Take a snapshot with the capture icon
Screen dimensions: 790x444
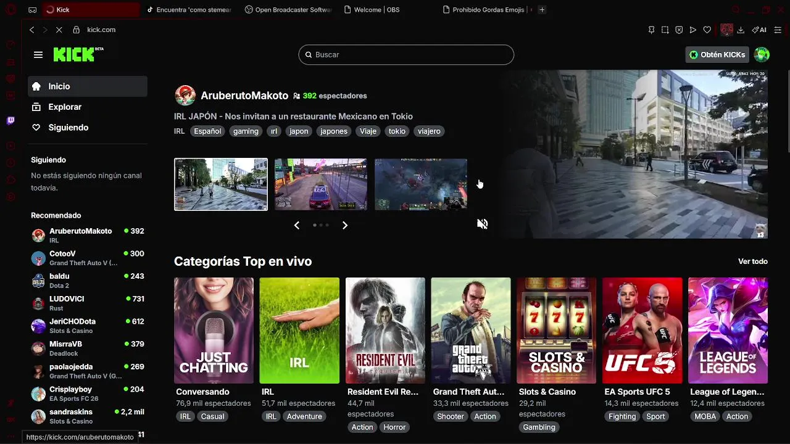[665, 30]
